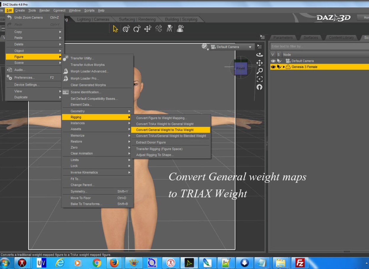Expand the Memorize submenu
Screen dimensions: 369x269
(x=97, y=135)
